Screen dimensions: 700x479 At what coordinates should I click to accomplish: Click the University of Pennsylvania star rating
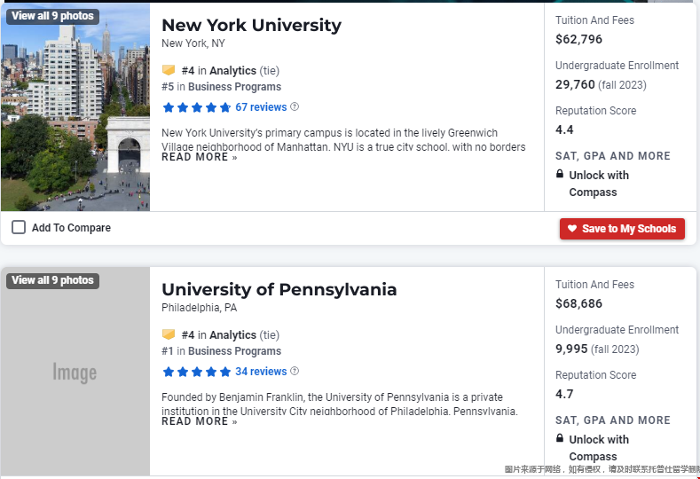click(197, 372)
